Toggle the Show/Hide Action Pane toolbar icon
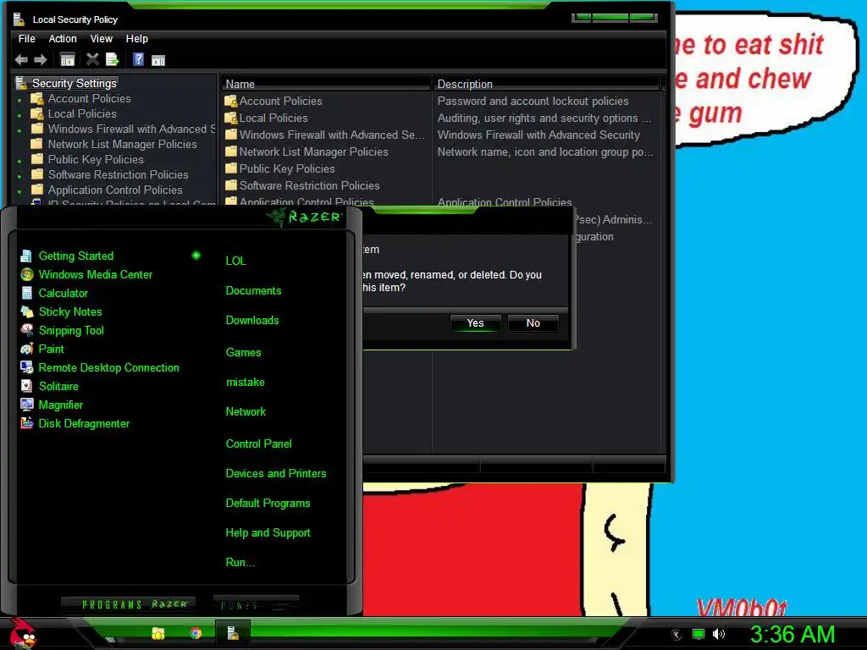Viewport: 867px width, 650px height. [x=158, y=60]
